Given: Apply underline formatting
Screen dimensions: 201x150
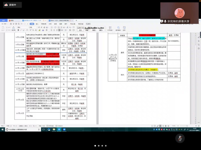Looking at the screenshot, I should (x=24, y=30).
